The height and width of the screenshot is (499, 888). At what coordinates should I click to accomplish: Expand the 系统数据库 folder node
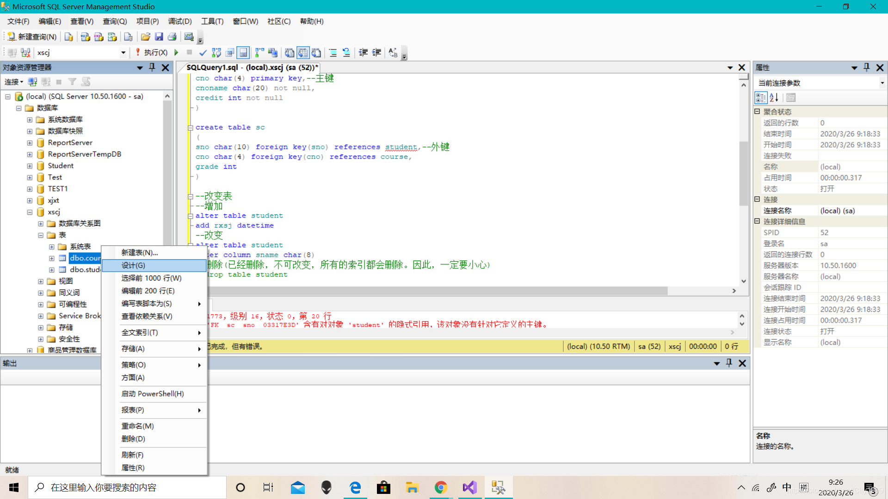click(x=30, y=120)
